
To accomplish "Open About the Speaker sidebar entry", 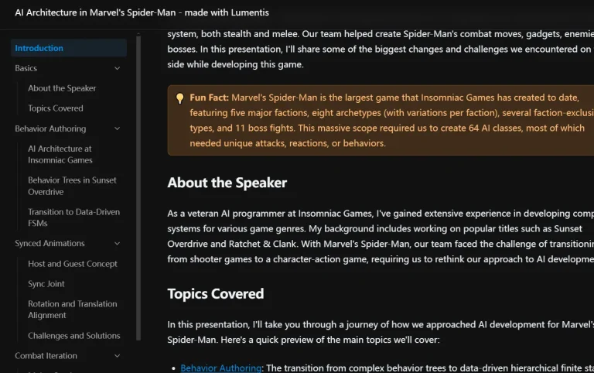I will click(x=62, y=88).
